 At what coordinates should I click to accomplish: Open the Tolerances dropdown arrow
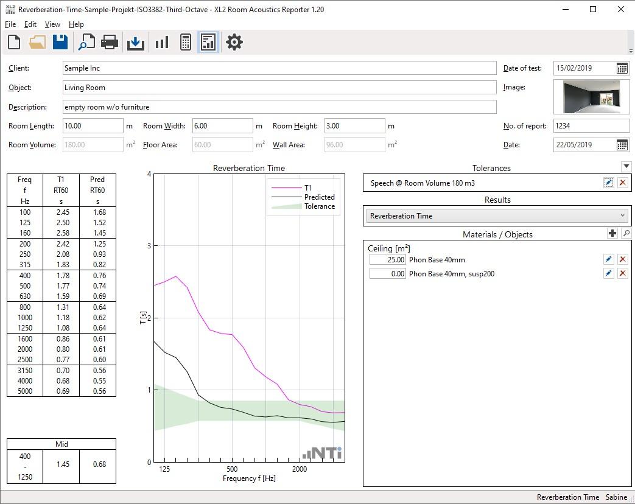click(625, 167)
